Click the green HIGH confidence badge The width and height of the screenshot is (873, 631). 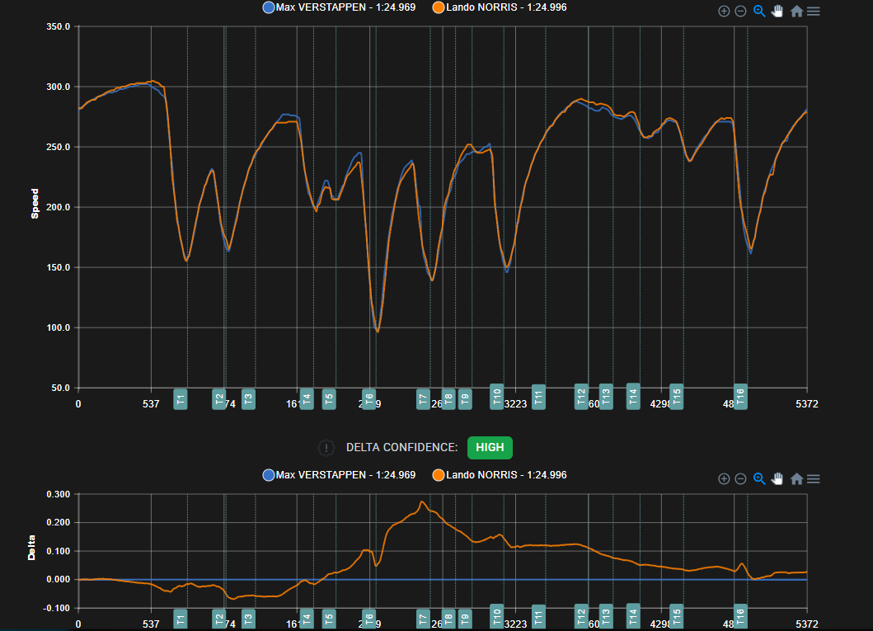click(490, 448)
